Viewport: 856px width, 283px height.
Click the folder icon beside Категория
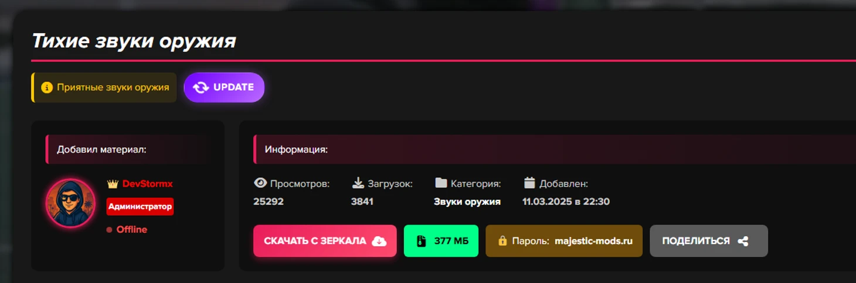coord(441,183)
